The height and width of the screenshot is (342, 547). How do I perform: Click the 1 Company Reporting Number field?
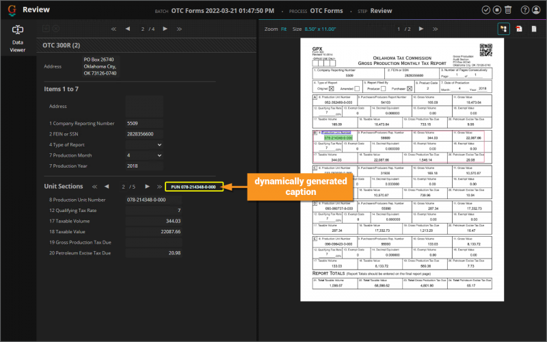click(144, 123)
